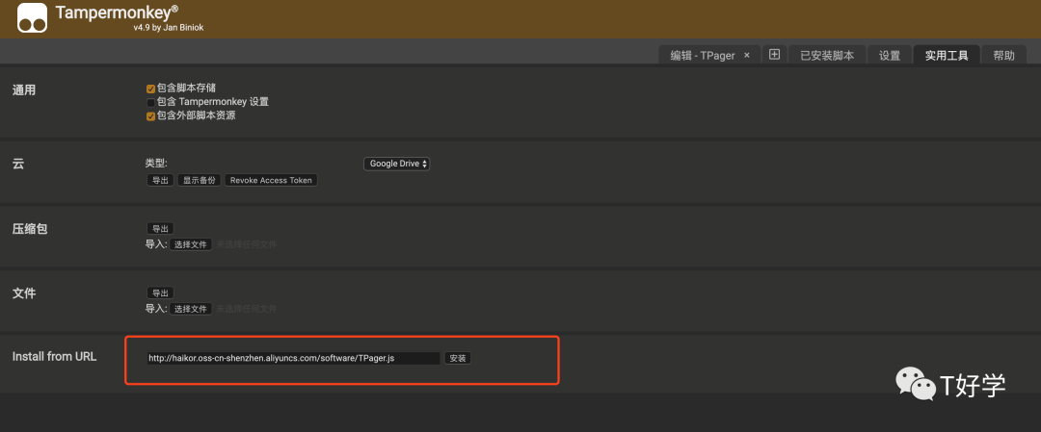Image resolution: width=1041 pixels, height=432 pixels.
Task: Click the Install from URL label
Action: pos(54,356)
